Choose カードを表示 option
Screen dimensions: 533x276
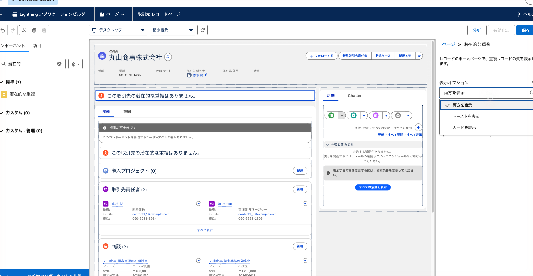487,128
